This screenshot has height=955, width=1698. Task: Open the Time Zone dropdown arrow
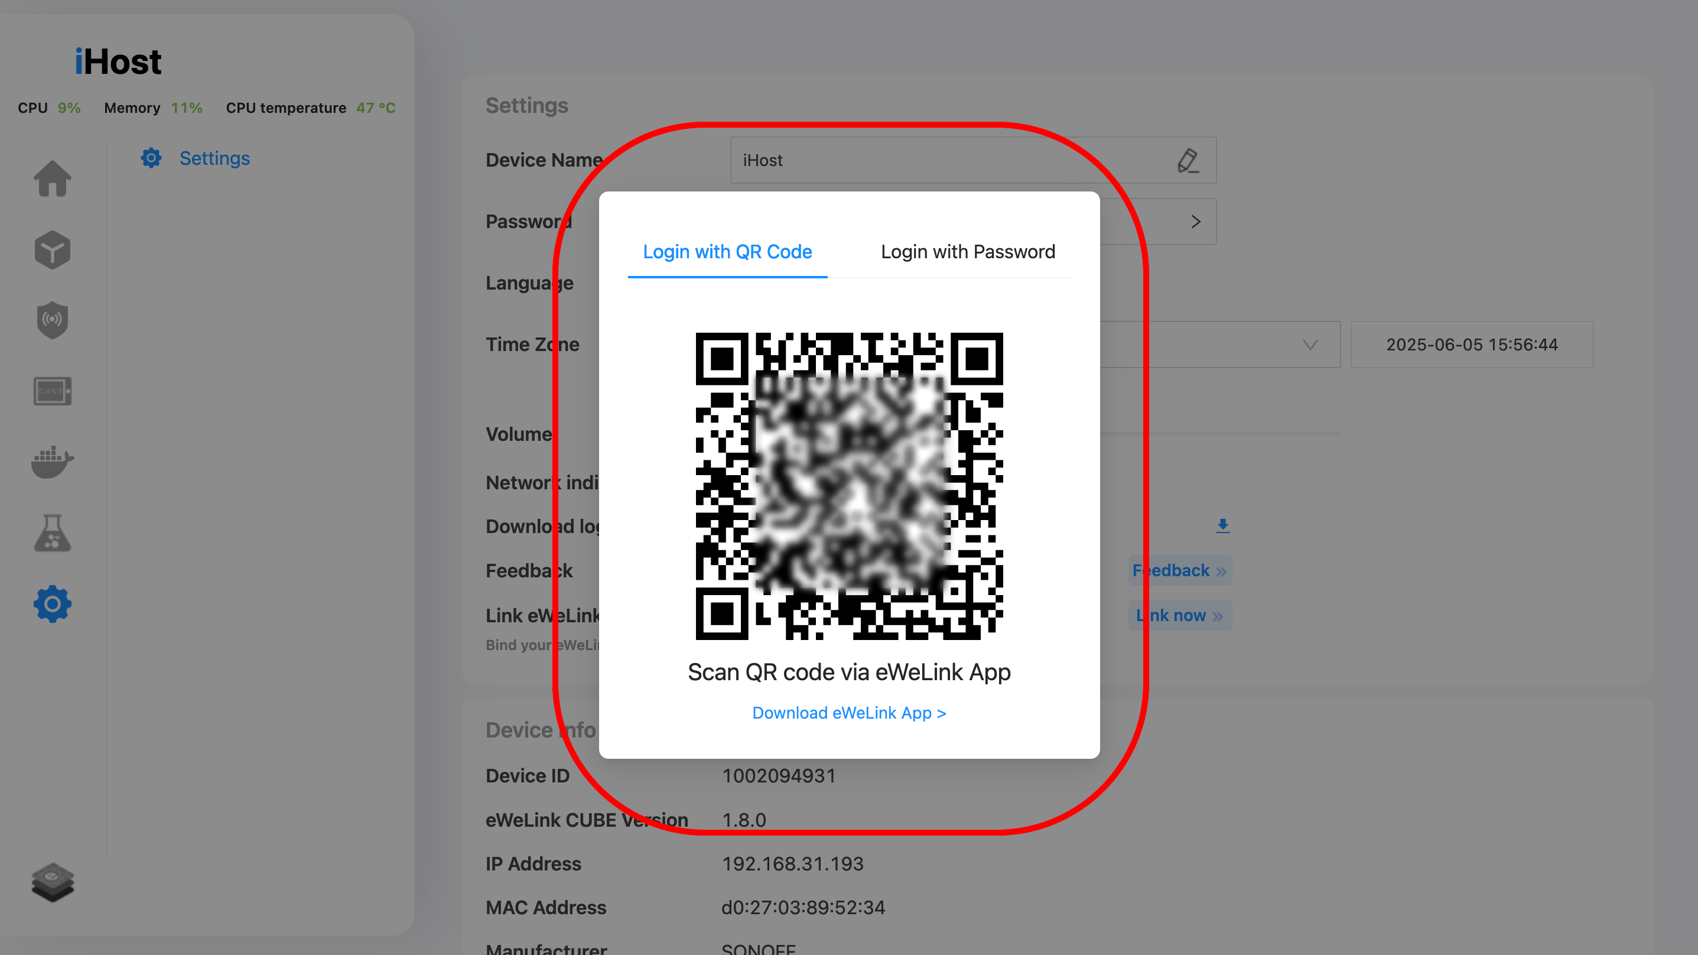tap(1310, 345)
